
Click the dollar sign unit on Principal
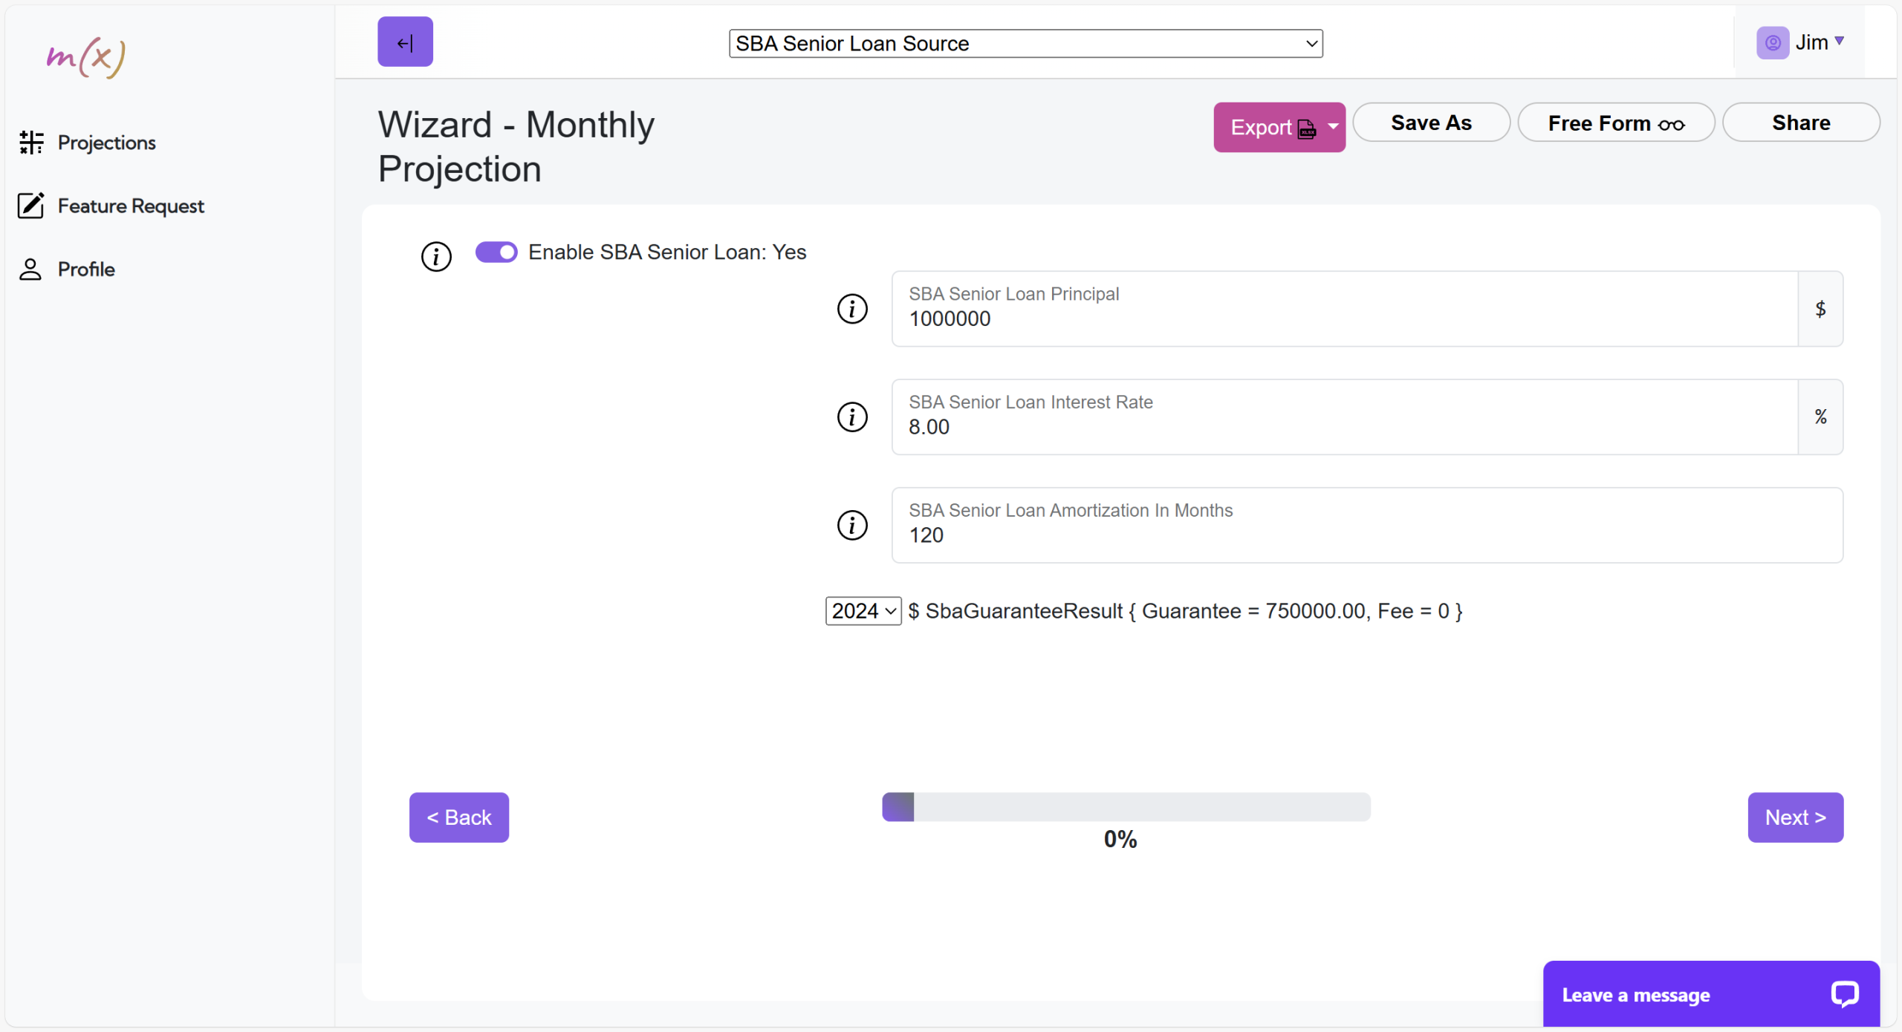1820,309
